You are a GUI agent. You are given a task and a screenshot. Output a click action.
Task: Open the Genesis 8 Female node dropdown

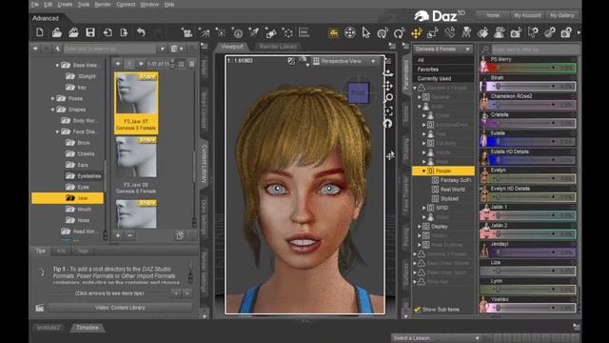(442, 50)
